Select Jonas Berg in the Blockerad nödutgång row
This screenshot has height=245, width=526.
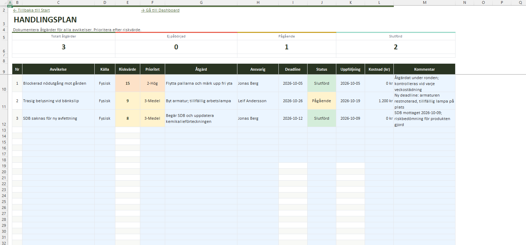click(x=258, y=83)
